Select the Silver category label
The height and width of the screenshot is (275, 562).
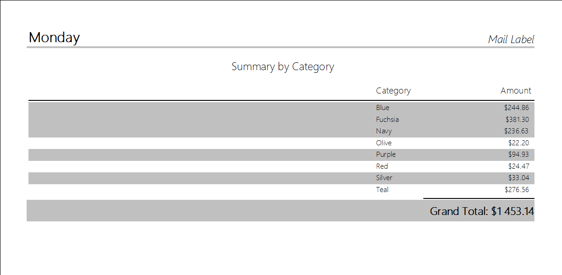coord(384,178)
